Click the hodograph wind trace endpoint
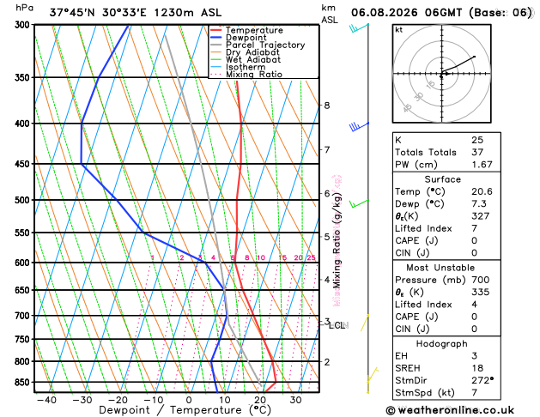This screenshot has height=417, width=540. tap(475, 57)
